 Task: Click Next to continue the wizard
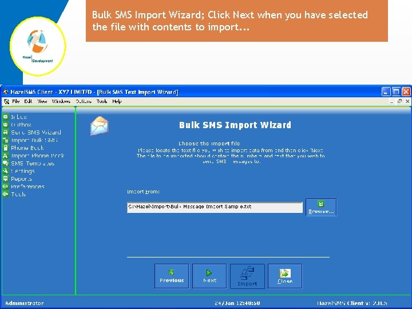(x=209, y=276)
